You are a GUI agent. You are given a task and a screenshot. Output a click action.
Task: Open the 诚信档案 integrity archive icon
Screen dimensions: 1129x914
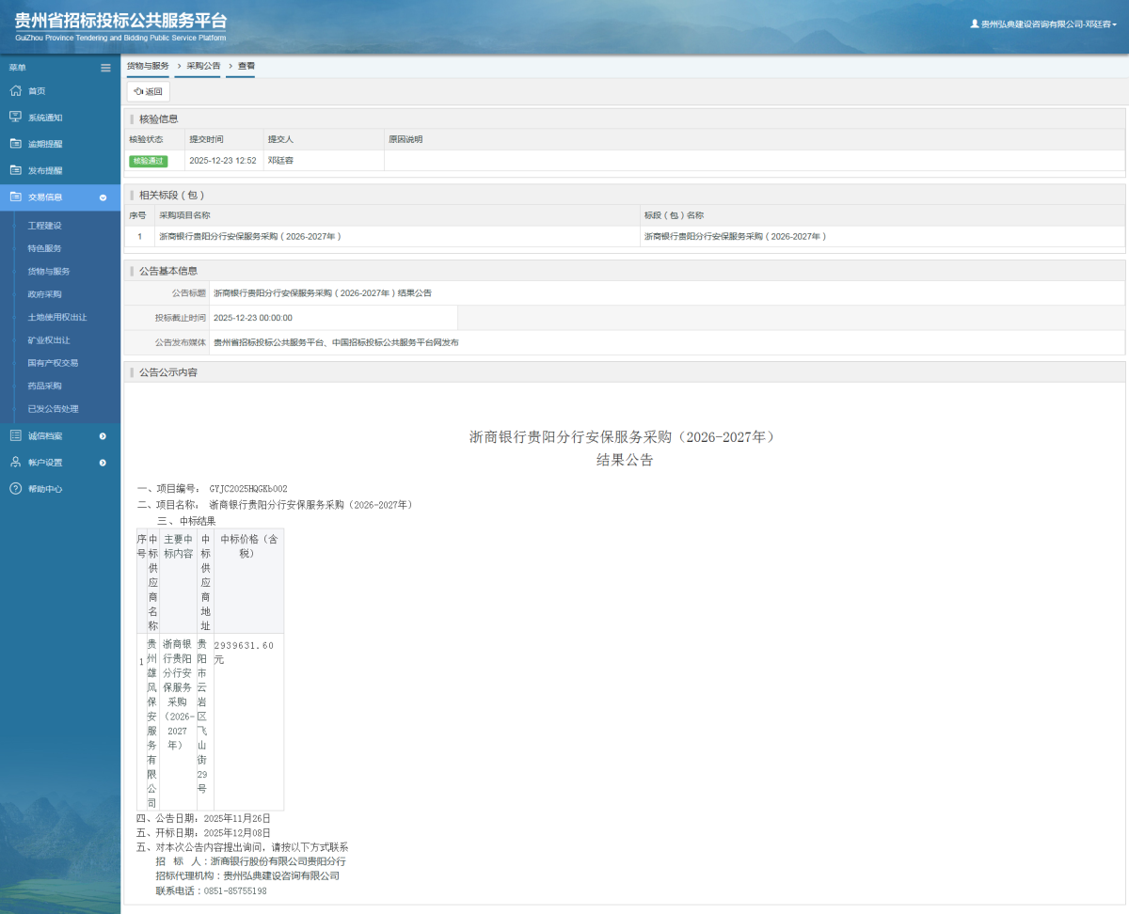pos(14,435)
